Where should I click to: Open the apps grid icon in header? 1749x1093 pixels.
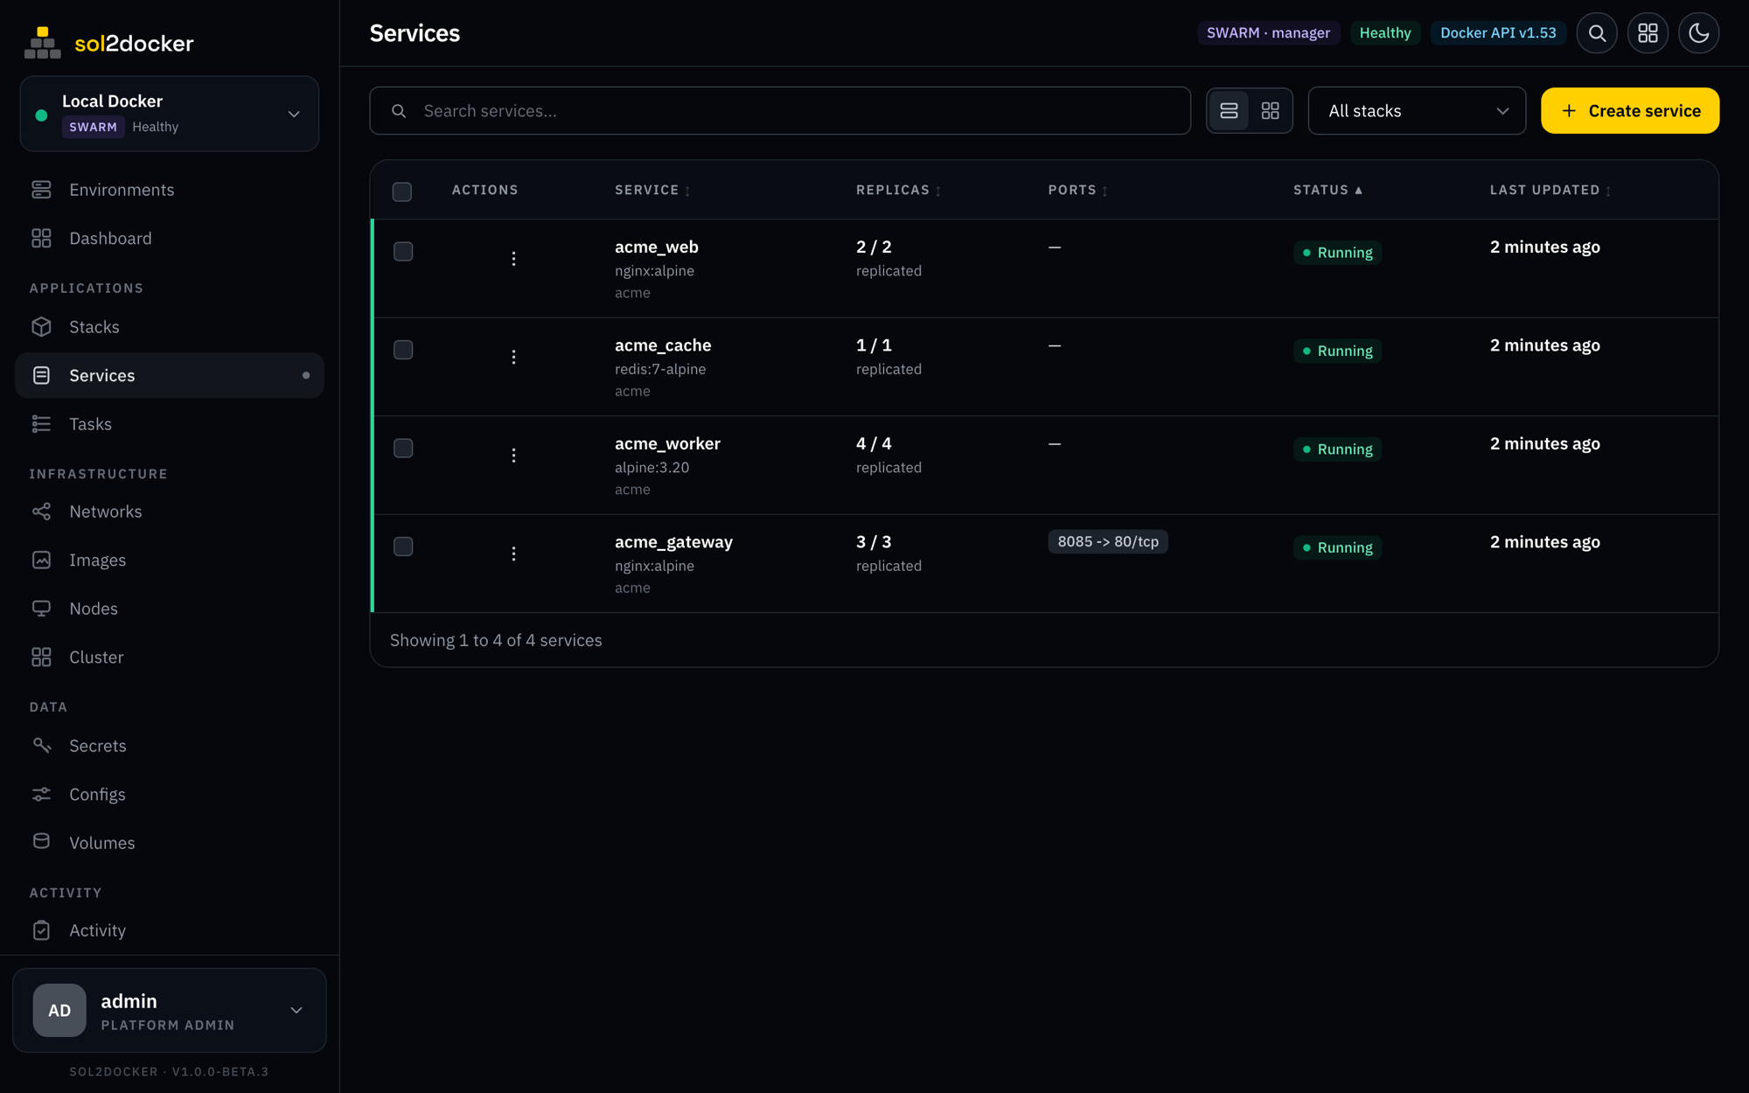1648,33
